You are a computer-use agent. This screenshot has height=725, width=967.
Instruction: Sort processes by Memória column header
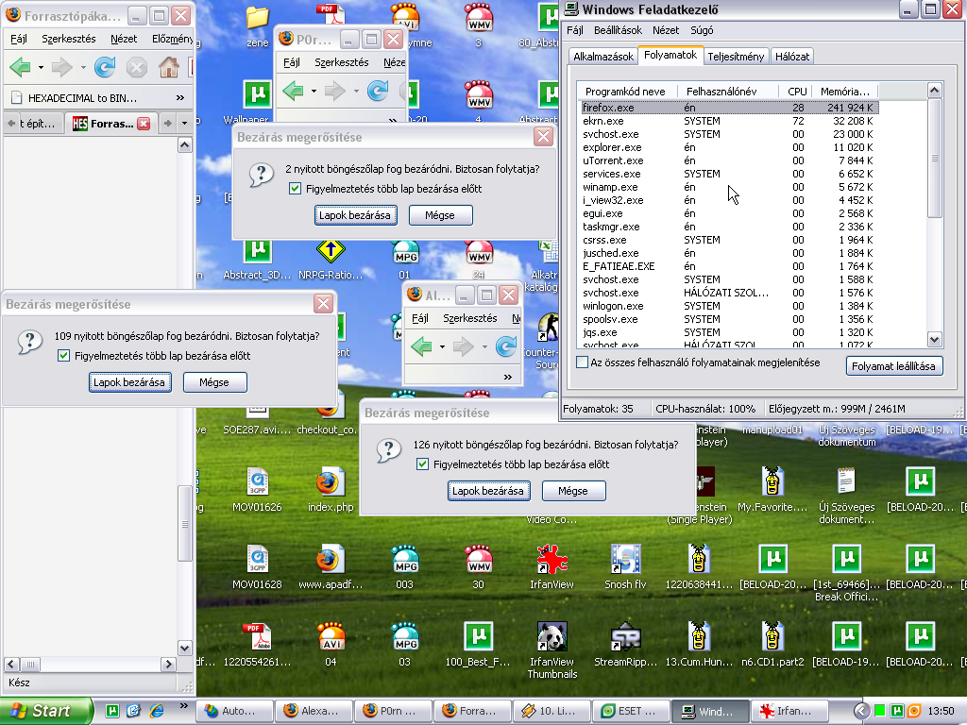point(845,92)
